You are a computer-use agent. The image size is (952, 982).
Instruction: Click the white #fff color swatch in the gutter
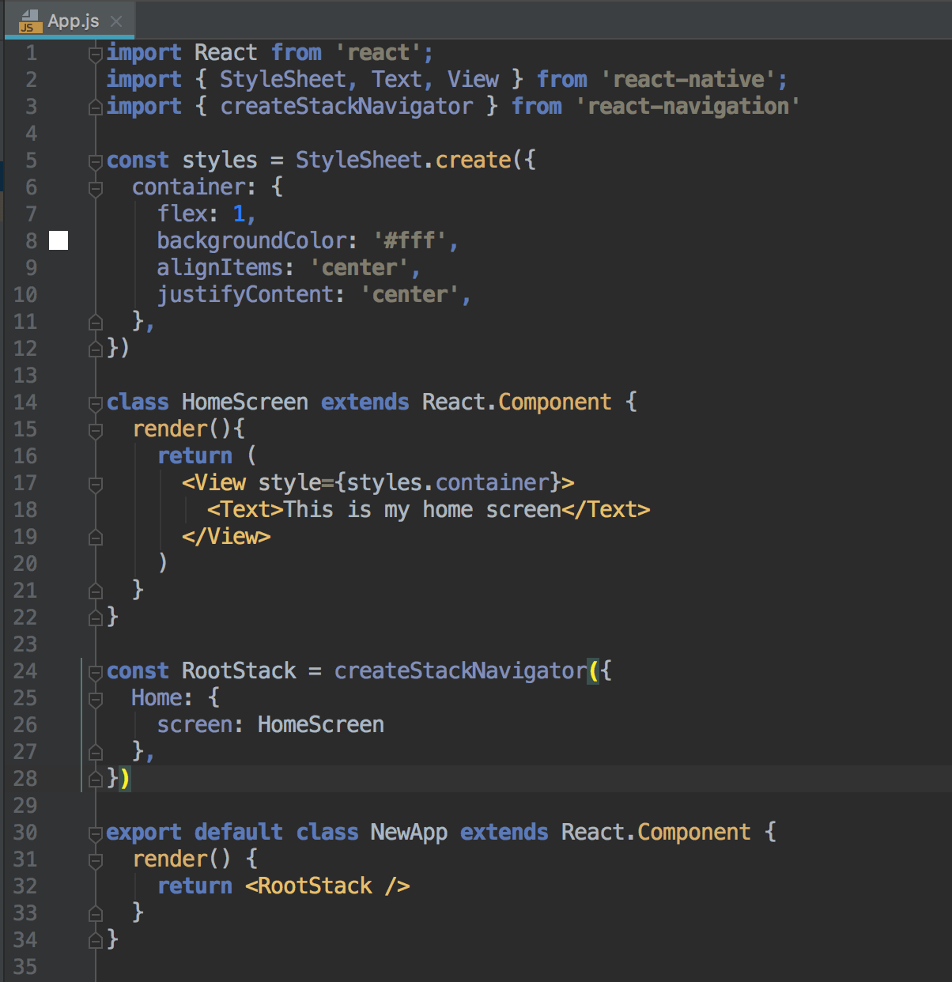click(59, 241)
